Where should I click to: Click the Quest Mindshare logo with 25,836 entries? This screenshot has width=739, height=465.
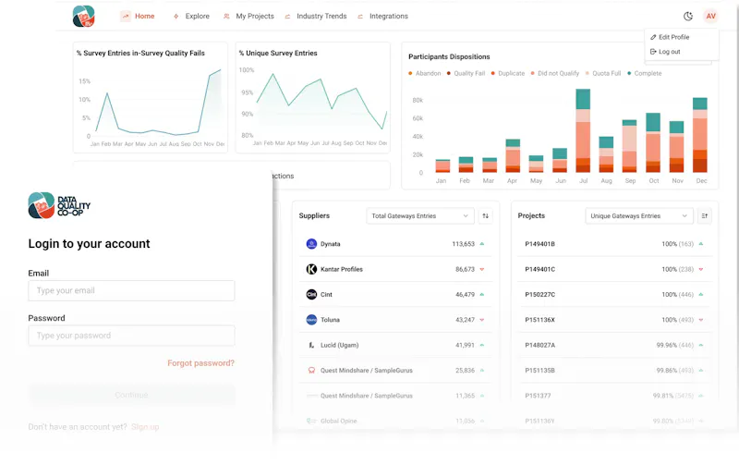coord(311,370)
